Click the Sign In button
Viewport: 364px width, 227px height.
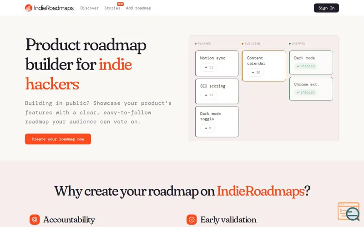pyautogui.click(x=326, y=8)
